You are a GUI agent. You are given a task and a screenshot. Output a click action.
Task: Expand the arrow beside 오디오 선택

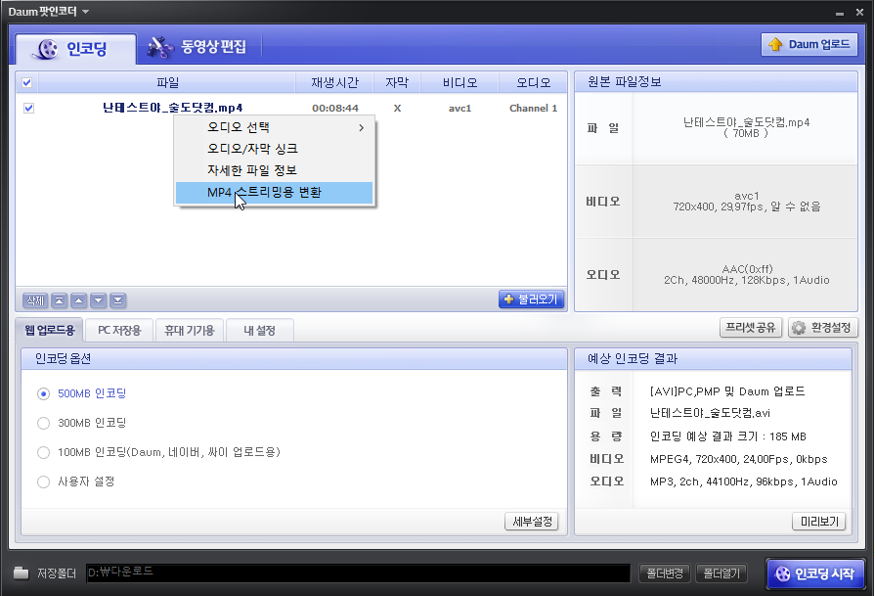(362, 127)
